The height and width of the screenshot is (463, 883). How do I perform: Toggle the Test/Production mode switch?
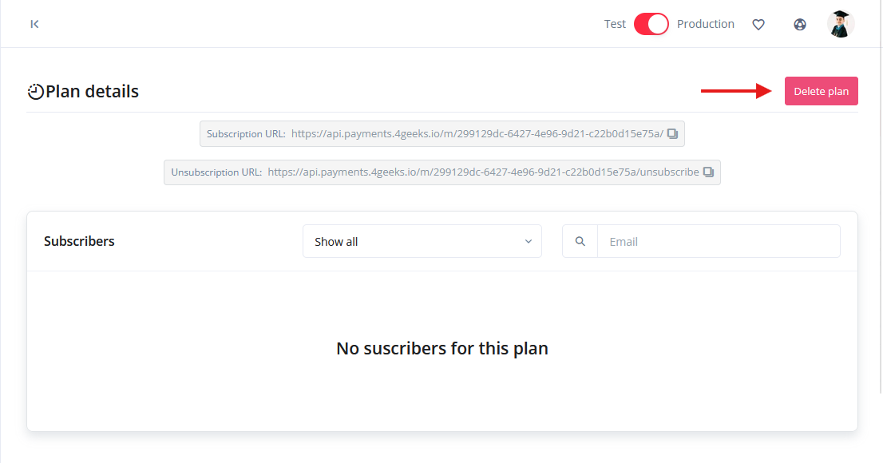coord(651,24)
